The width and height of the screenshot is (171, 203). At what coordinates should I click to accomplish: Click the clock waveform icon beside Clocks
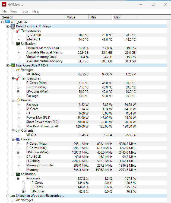[x=18, y=139]
